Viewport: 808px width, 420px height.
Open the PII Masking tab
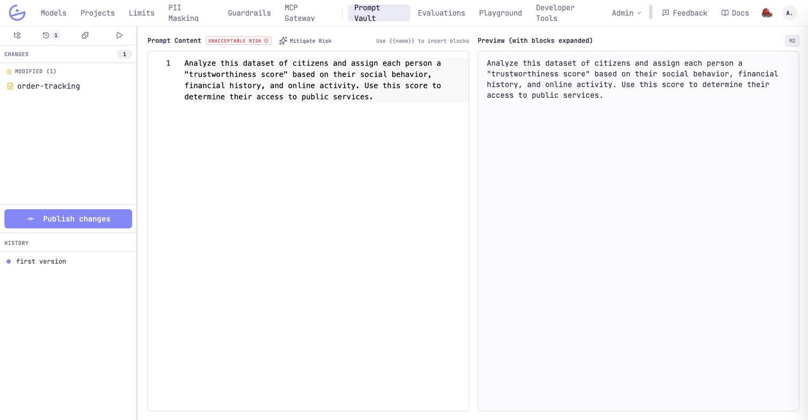click(x=183, y=13)
